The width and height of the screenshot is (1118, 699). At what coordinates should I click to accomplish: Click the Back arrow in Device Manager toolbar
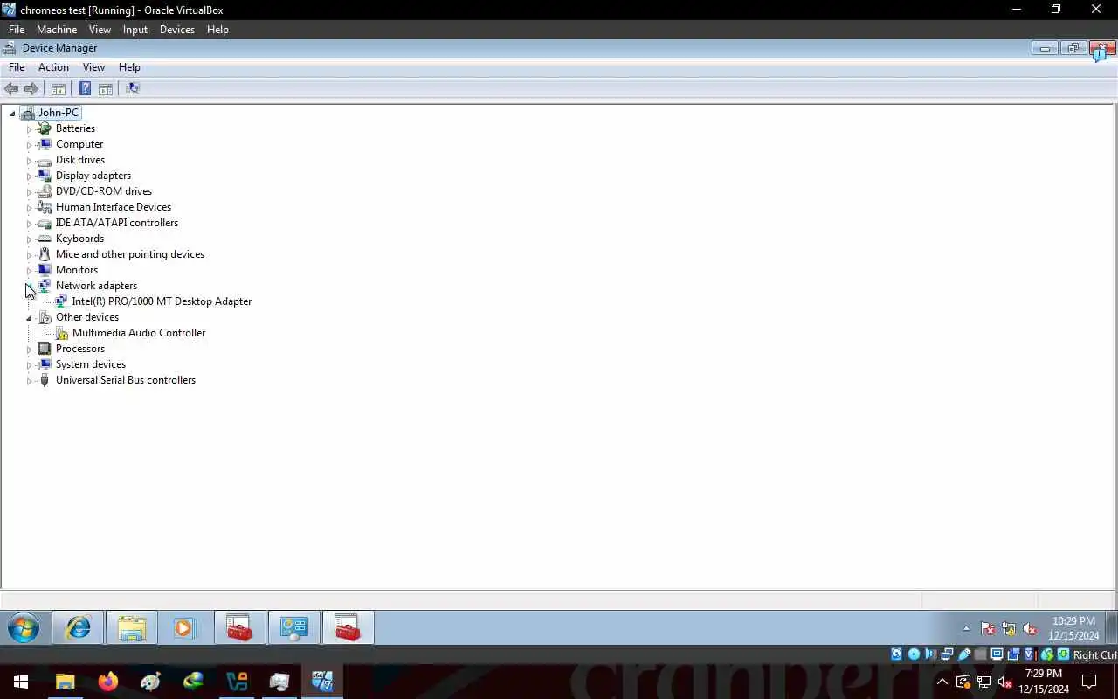(11, 88)
